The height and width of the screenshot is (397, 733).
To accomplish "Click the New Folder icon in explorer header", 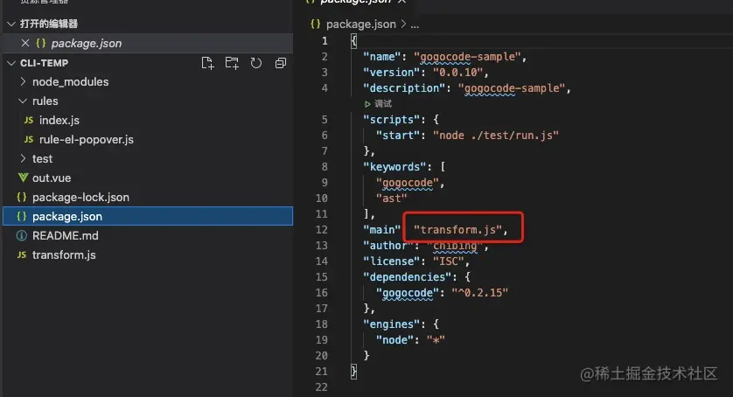I will (232, 63).
